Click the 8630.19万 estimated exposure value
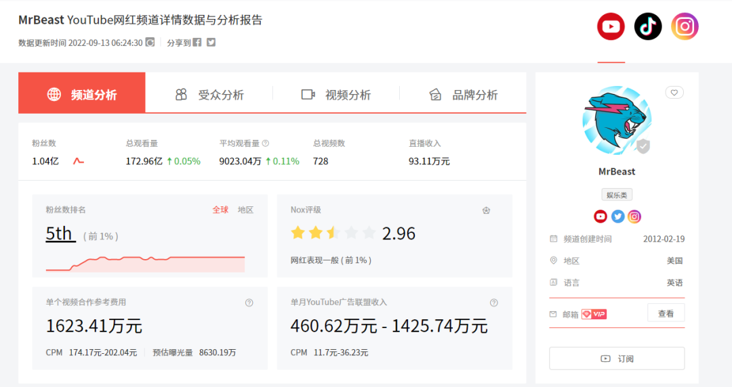Image resolution: width=732 pixels, height=387 pixels. 218,352
